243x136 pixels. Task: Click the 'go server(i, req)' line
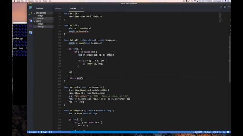93,64
